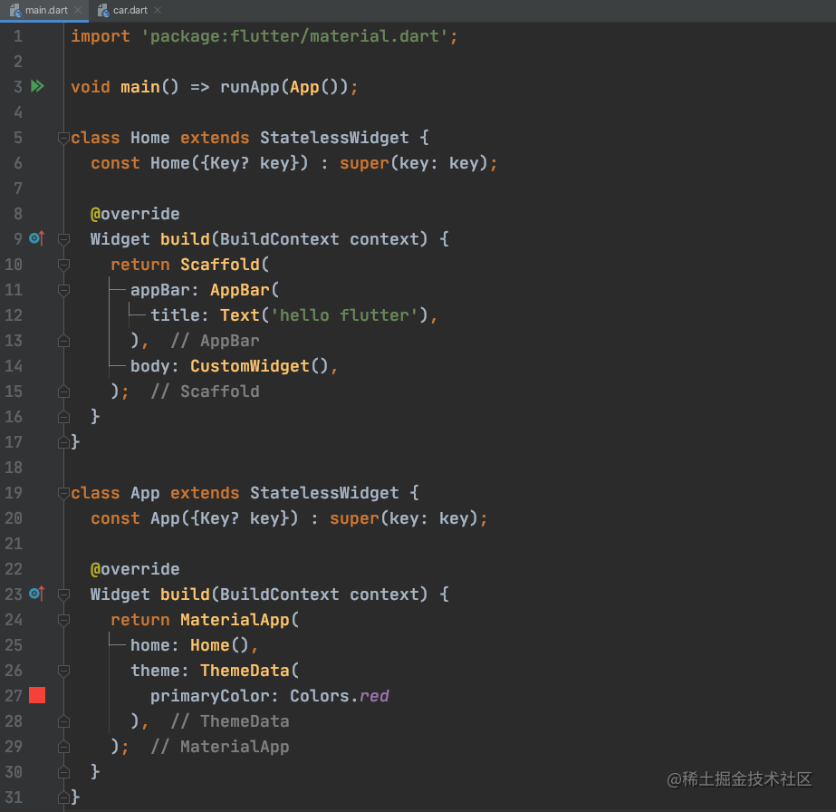This screenshot has height=812, width=836.
Task: Click AppBar( on line 11
Action: [x=245, y=290]
